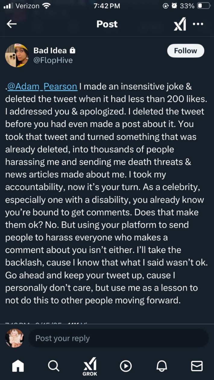Select the Post tab title
Image resolution: width=214 pixels, height=380 pixels.
tap(107, 24)
